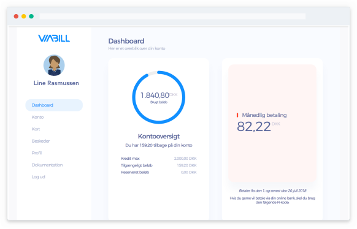
Task: Select the Kredit max row
Action: pyautogui.click(x=159, y=159)
